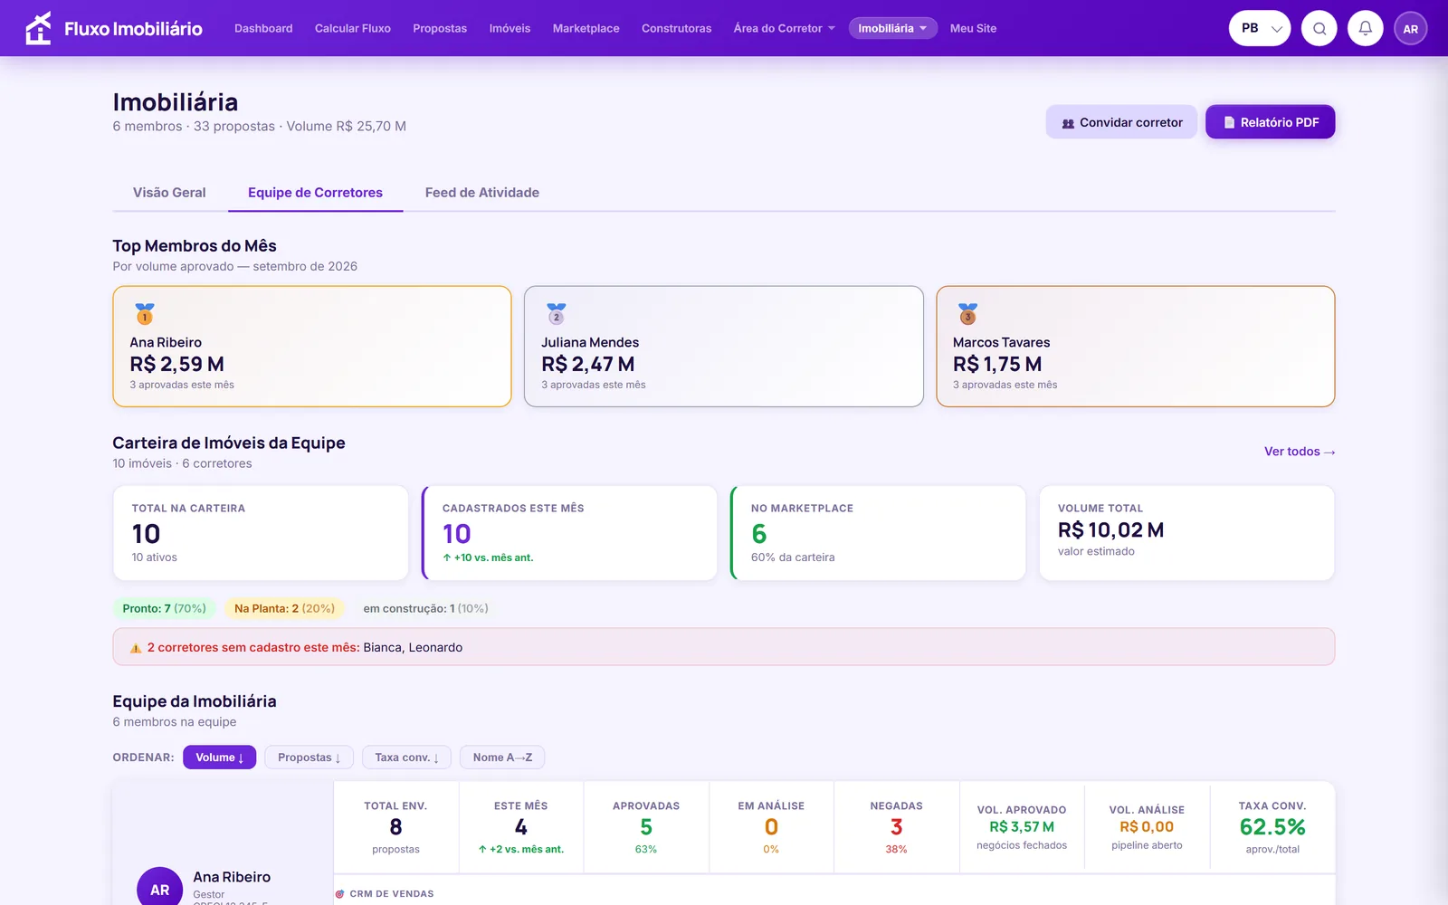Open the notifications bell
Viewport: 1448px width, 905px height.
tap(1366, 28)
